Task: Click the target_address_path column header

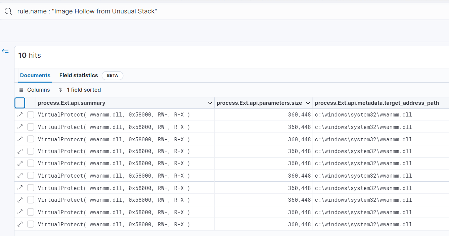Action: [x=376, y=103]
